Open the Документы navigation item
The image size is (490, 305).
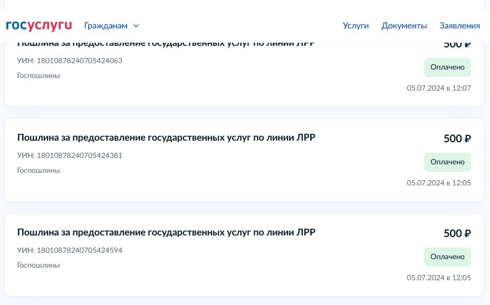tap(404, 25)
